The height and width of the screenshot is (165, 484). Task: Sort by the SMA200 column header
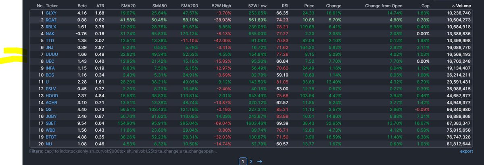190,6
